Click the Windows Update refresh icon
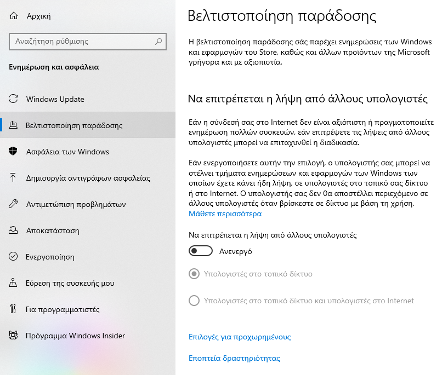This screenshot has width=448, height=375. coord(13,99)
